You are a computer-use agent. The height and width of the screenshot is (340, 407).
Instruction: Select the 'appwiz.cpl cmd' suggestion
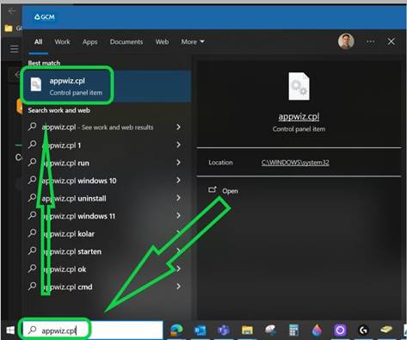[107, 287]
